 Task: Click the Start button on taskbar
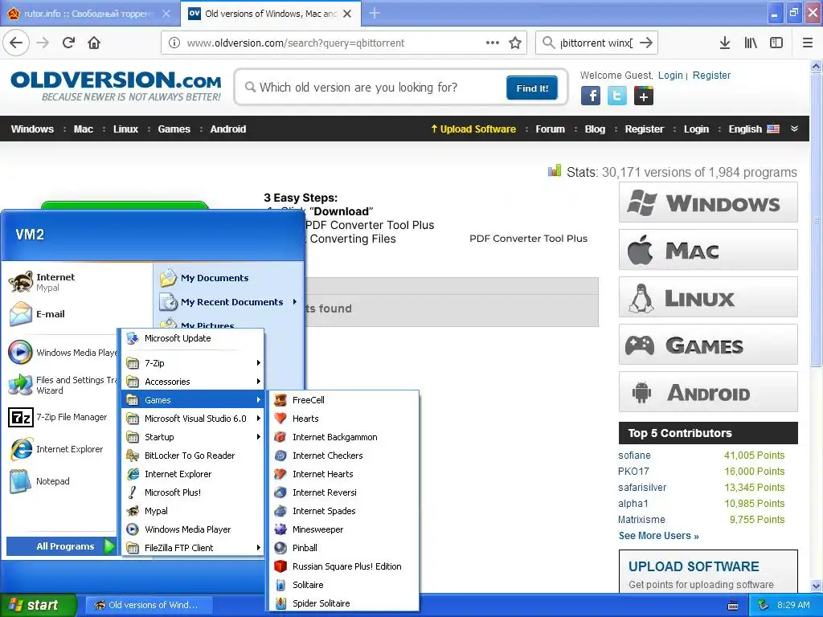click(x=39, y=605)
